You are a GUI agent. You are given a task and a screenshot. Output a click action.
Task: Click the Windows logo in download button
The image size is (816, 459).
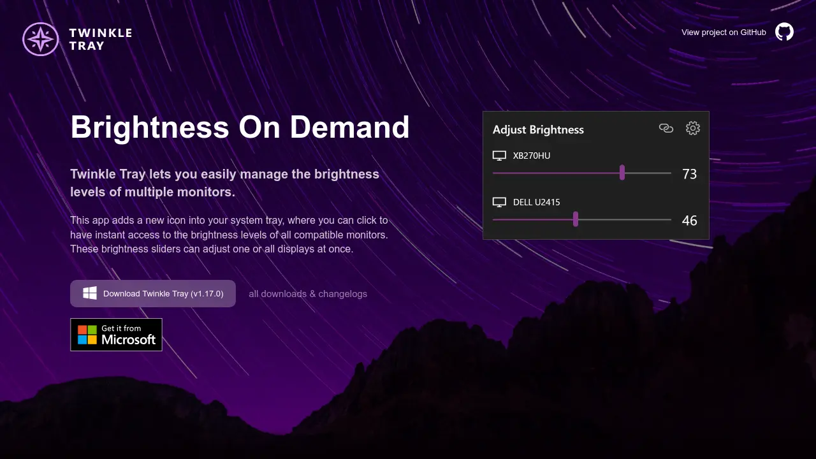(x=90, y=293)
